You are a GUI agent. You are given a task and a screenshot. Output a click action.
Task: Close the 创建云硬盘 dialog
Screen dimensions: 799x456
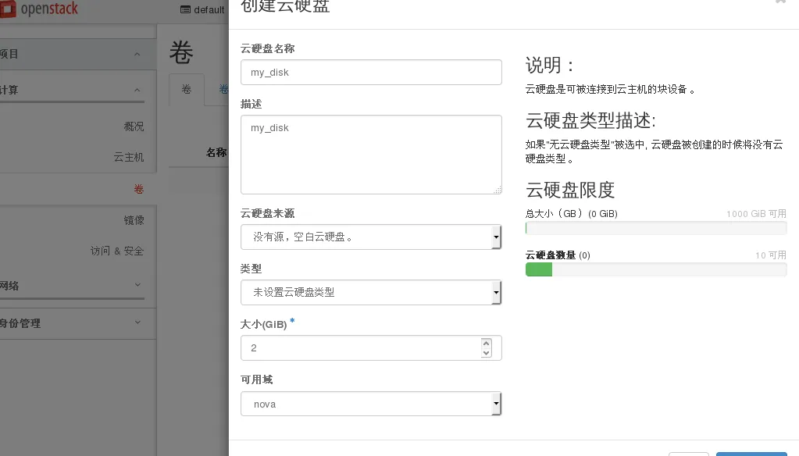(x=779, y=2)
